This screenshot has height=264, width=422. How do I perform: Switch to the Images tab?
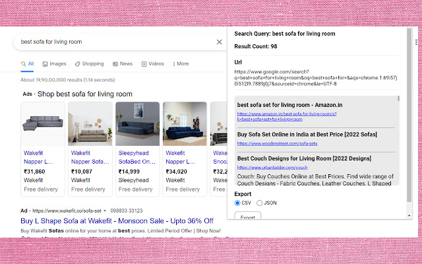(x=54, y=64)
